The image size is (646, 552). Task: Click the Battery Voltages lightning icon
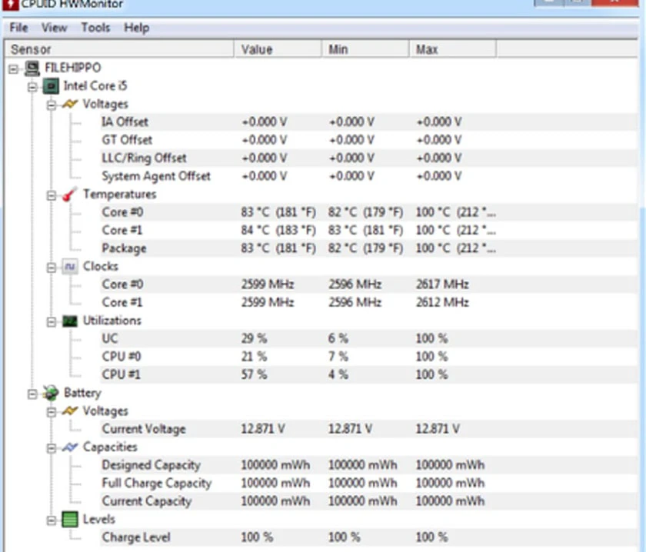coord(70,411)
